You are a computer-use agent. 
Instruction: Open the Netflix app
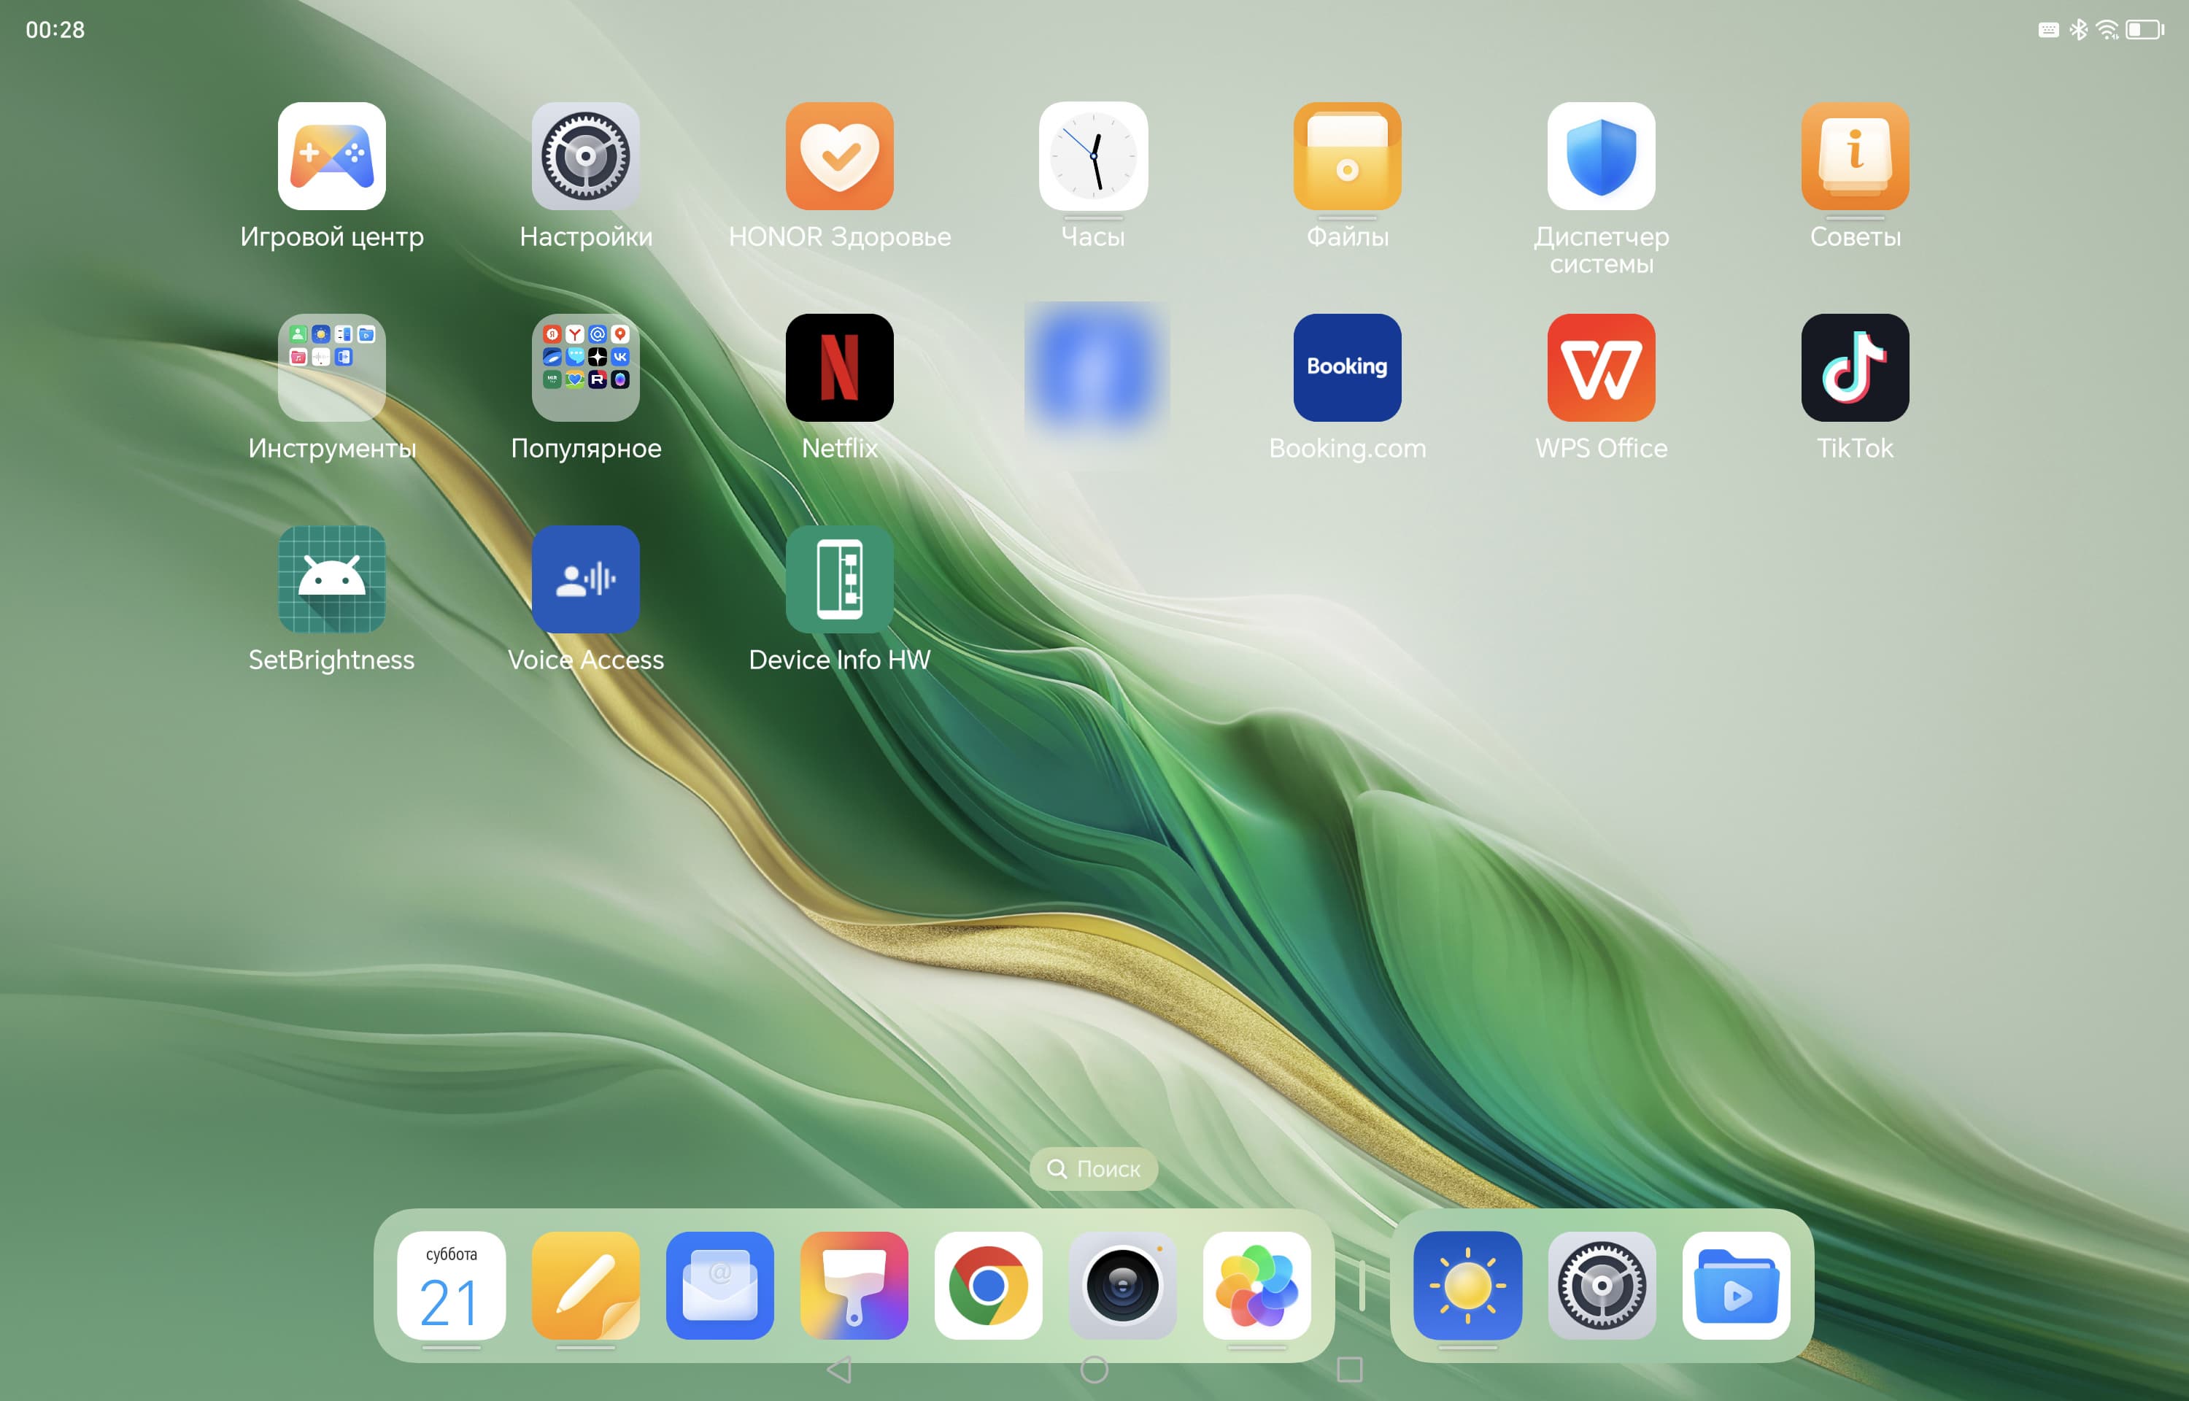pos(838,368)
